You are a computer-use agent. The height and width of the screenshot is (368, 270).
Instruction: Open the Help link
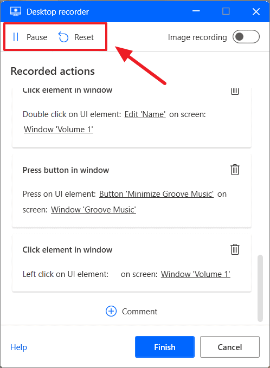[18, 347]
